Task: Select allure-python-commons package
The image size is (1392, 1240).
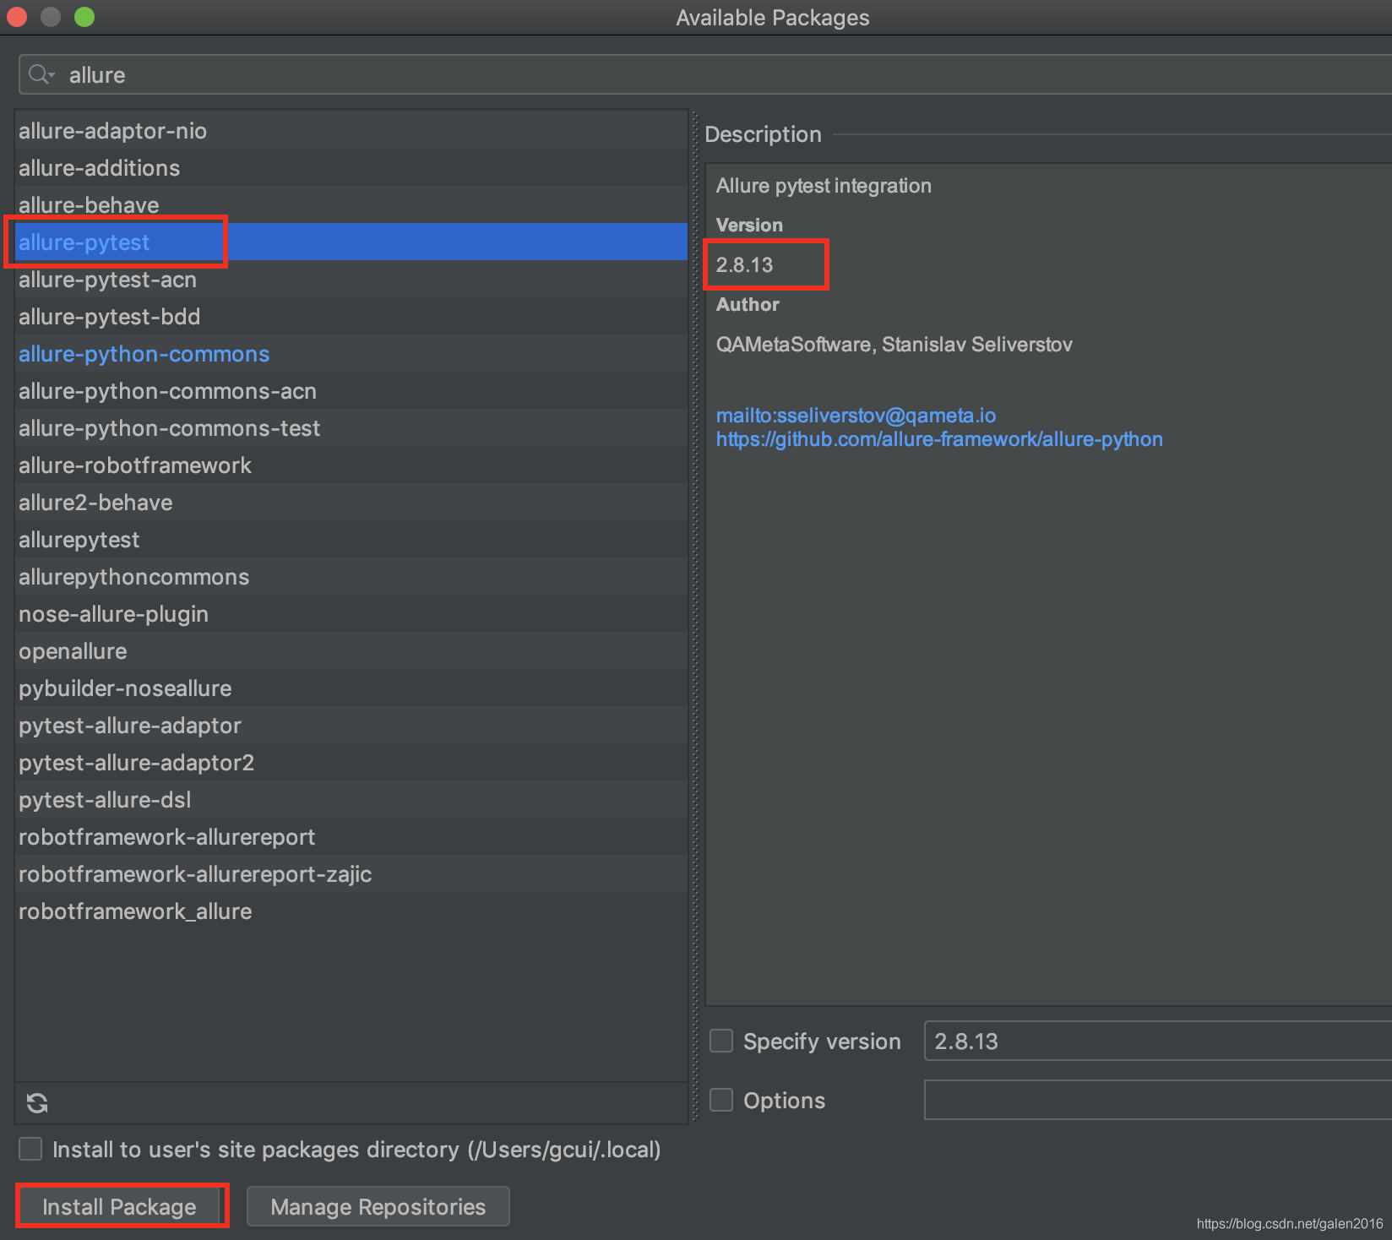Action: point(351,354)
